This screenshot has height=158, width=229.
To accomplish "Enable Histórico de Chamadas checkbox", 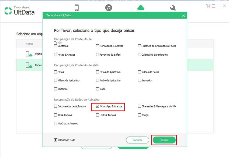I will [140, 46].
